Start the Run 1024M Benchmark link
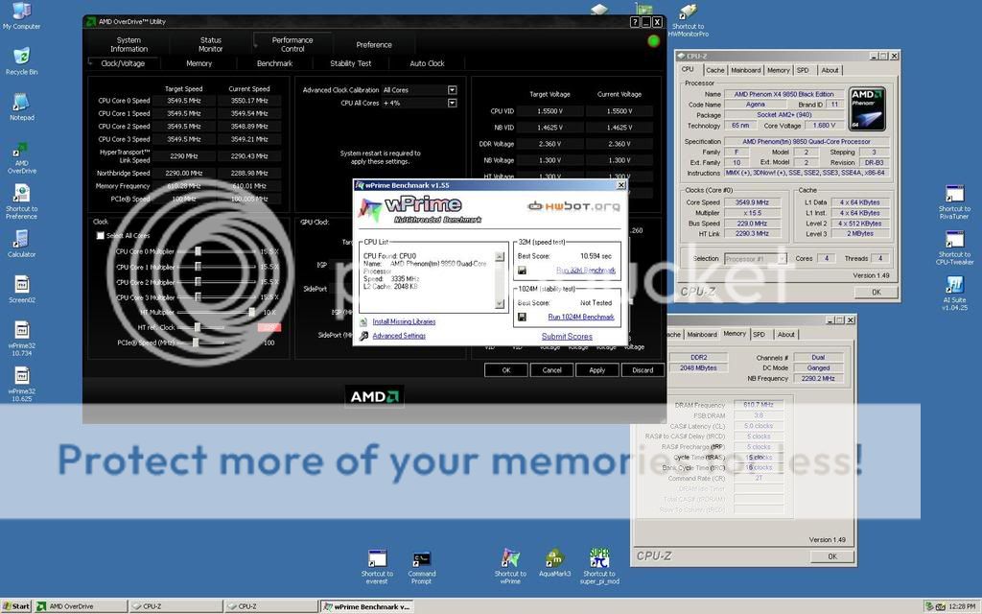Screen dimensions: 982x614 click(x=581, y=317)
